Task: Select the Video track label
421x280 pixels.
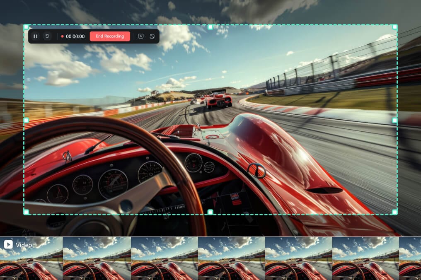Action: tap(24, 245)
